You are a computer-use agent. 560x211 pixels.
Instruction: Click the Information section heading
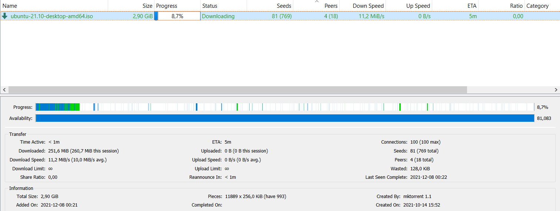tap(21, 188)
